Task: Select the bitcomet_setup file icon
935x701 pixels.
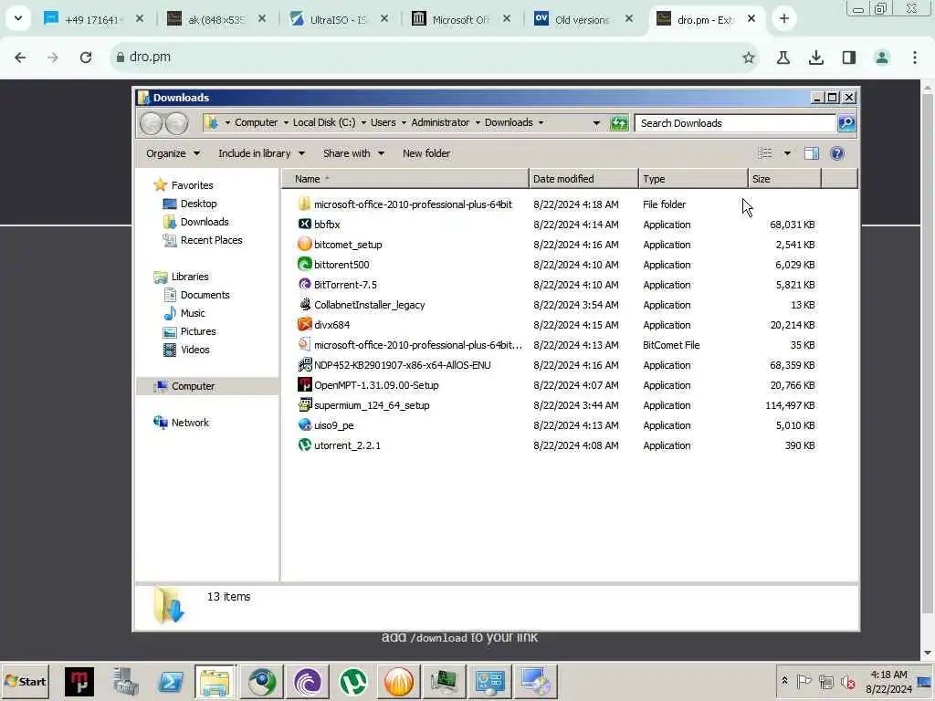Action: [x=305, y=245]
